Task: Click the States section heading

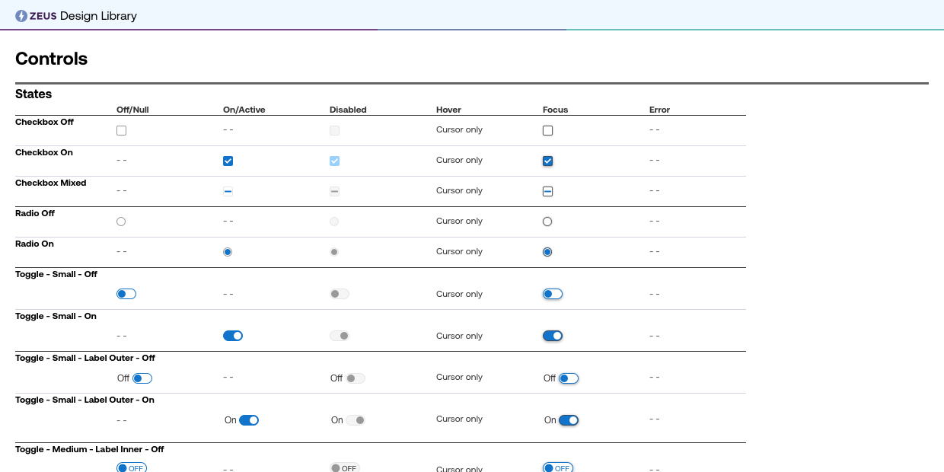Action: (33, 94)
